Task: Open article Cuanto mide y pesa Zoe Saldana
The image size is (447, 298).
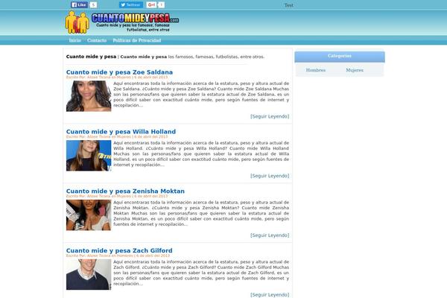Action: pyautogui.click(x=119, y=72)
